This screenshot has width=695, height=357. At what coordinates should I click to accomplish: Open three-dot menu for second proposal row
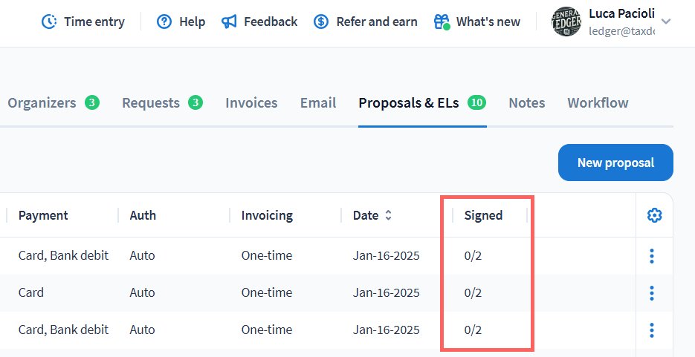tap(652, 293)
